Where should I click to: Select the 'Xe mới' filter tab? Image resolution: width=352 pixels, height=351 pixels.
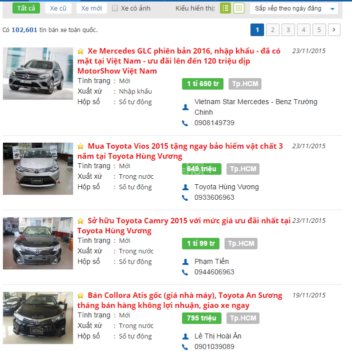click(x=91, y=9)
